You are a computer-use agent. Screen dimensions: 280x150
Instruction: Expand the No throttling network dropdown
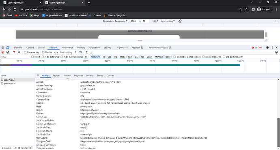[68, 52]
